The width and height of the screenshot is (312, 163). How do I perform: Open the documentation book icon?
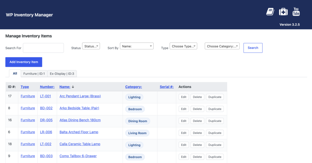click(x=270, y=12)
